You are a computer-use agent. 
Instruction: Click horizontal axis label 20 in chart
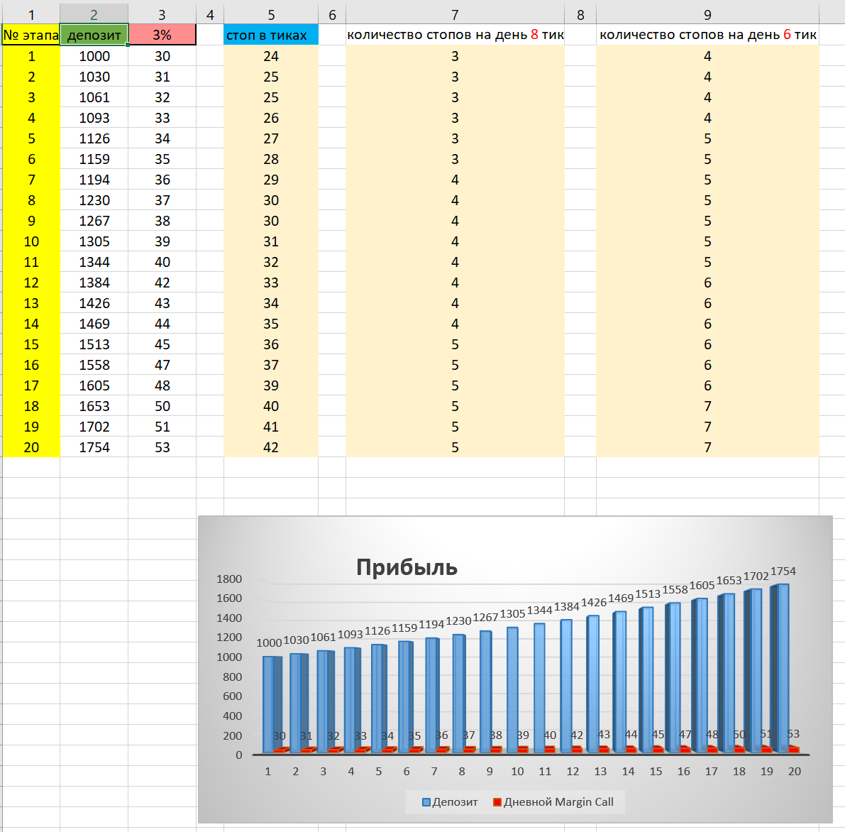795,771
